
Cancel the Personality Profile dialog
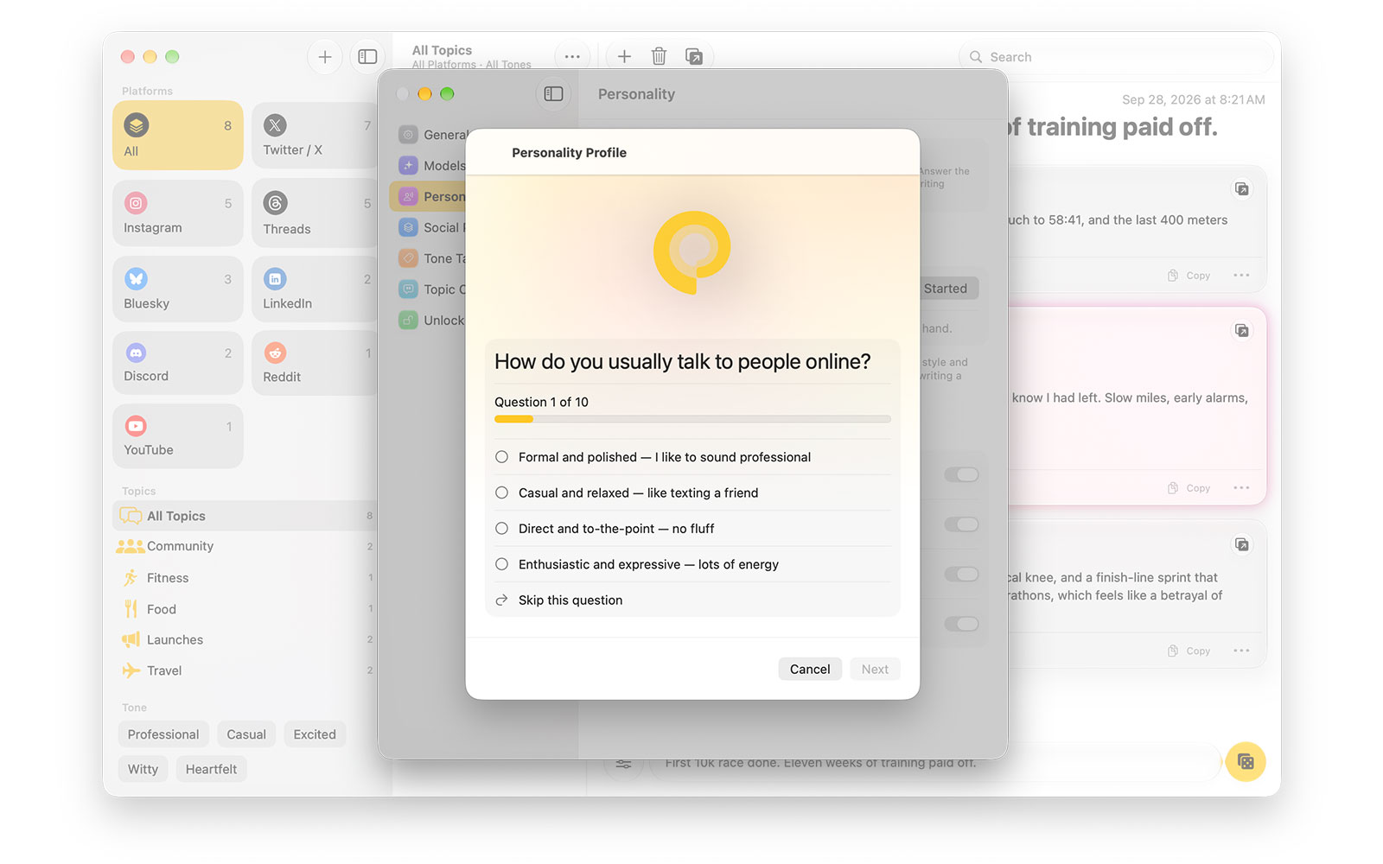(810, 669)
